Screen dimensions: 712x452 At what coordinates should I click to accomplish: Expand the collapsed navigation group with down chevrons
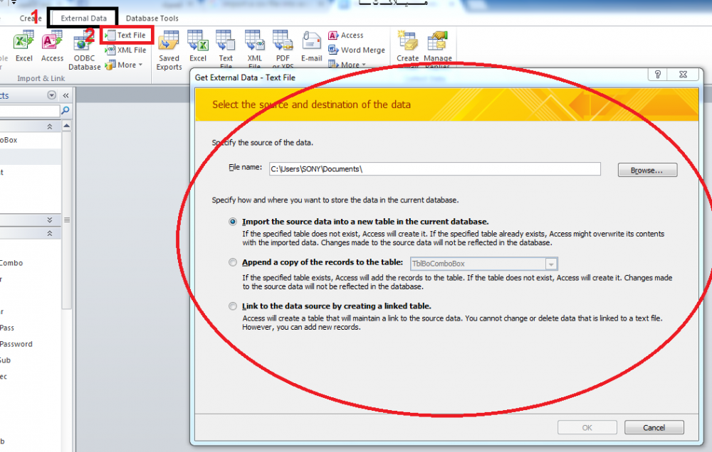(50, 220)
